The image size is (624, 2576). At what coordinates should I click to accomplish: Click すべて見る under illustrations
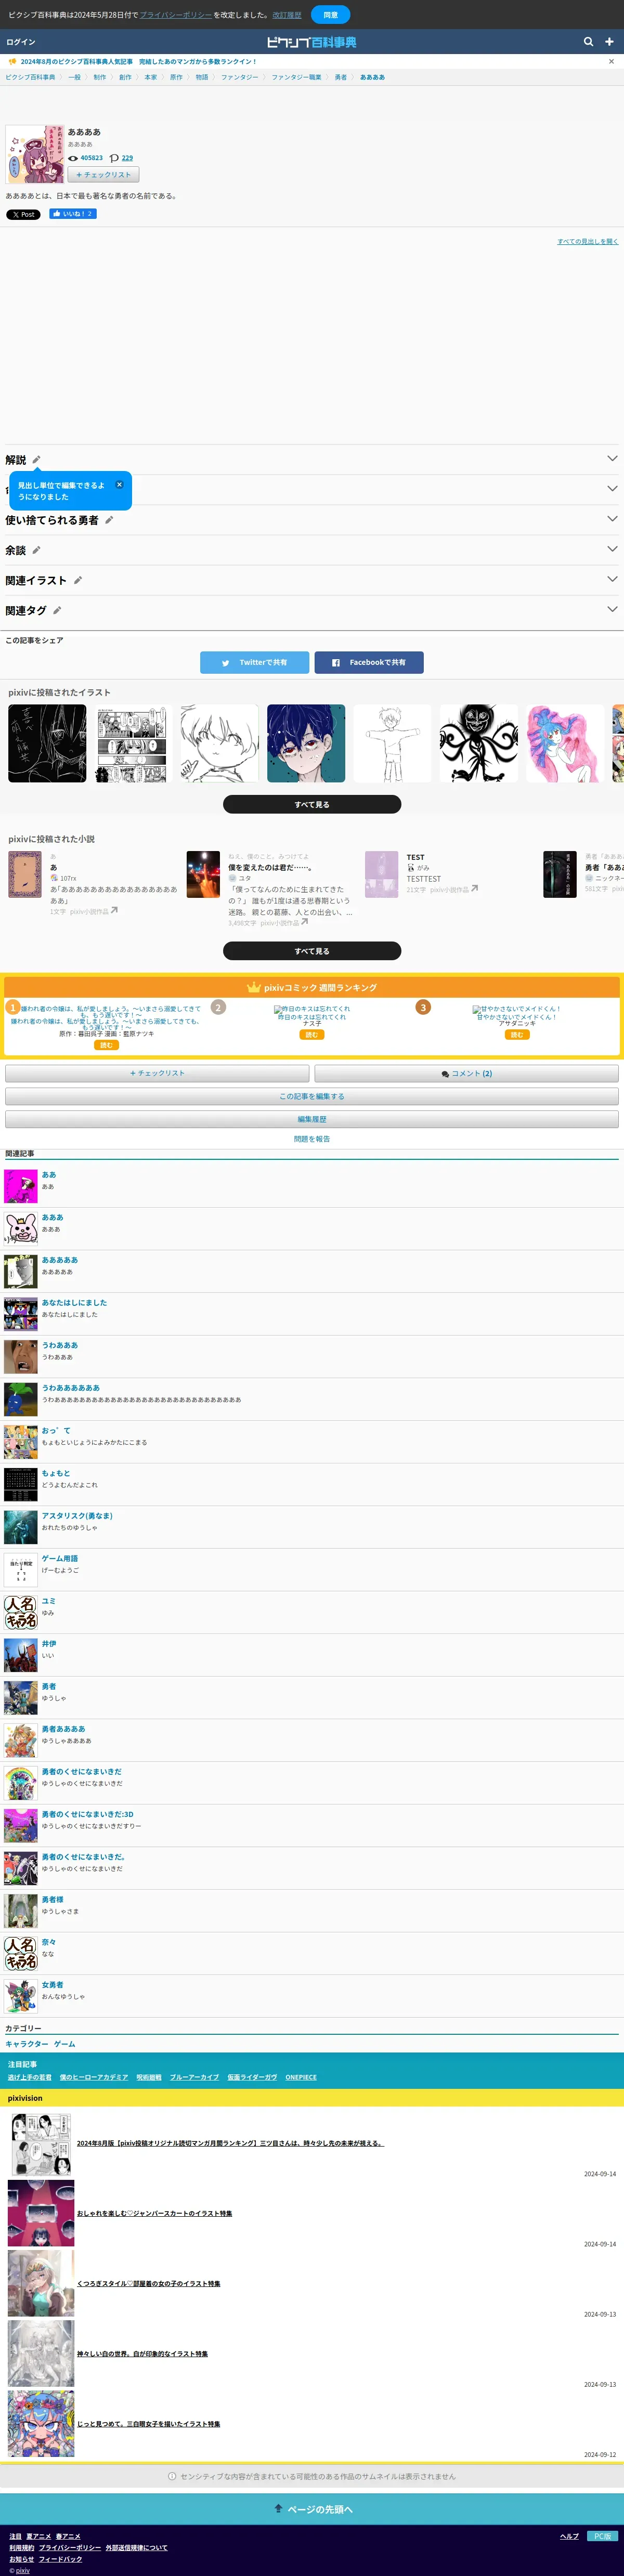pyautogui.click(x=312, y=804)
